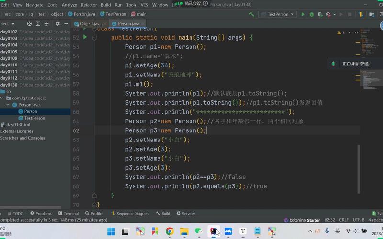Open File Explorer from the taskbar

point(184,231)
